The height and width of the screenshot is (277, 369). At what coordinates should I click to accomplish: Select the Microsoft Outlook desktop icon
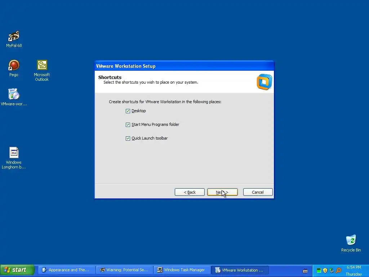click(x=42, y=71)
